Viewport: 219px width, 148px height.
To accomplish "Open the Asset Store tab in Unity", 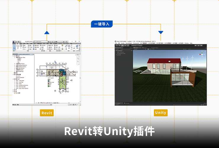I will pos(155,48).
